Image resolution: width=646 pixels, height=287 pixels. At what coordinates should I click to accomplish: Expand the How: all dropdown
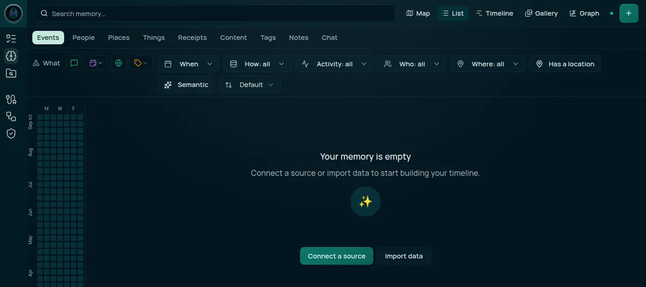pos(257,64)
